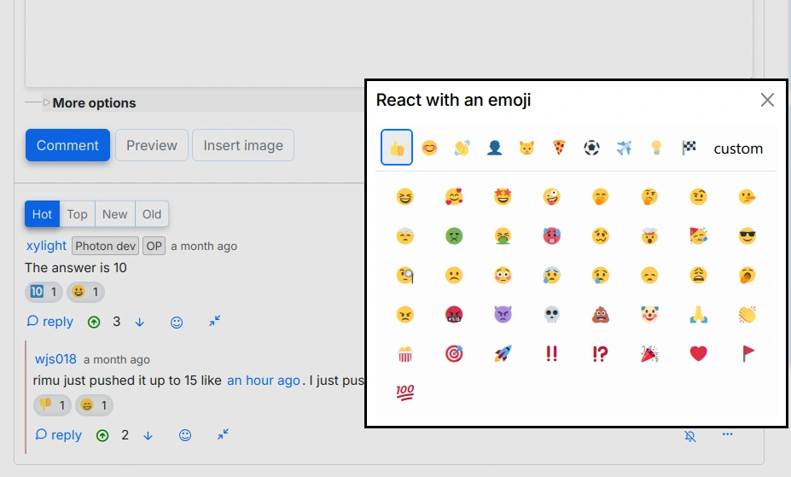Pick the skull emoji reaction
This screenshot has width=791, height=477.
pyautogui.click(x=552, y=315)
